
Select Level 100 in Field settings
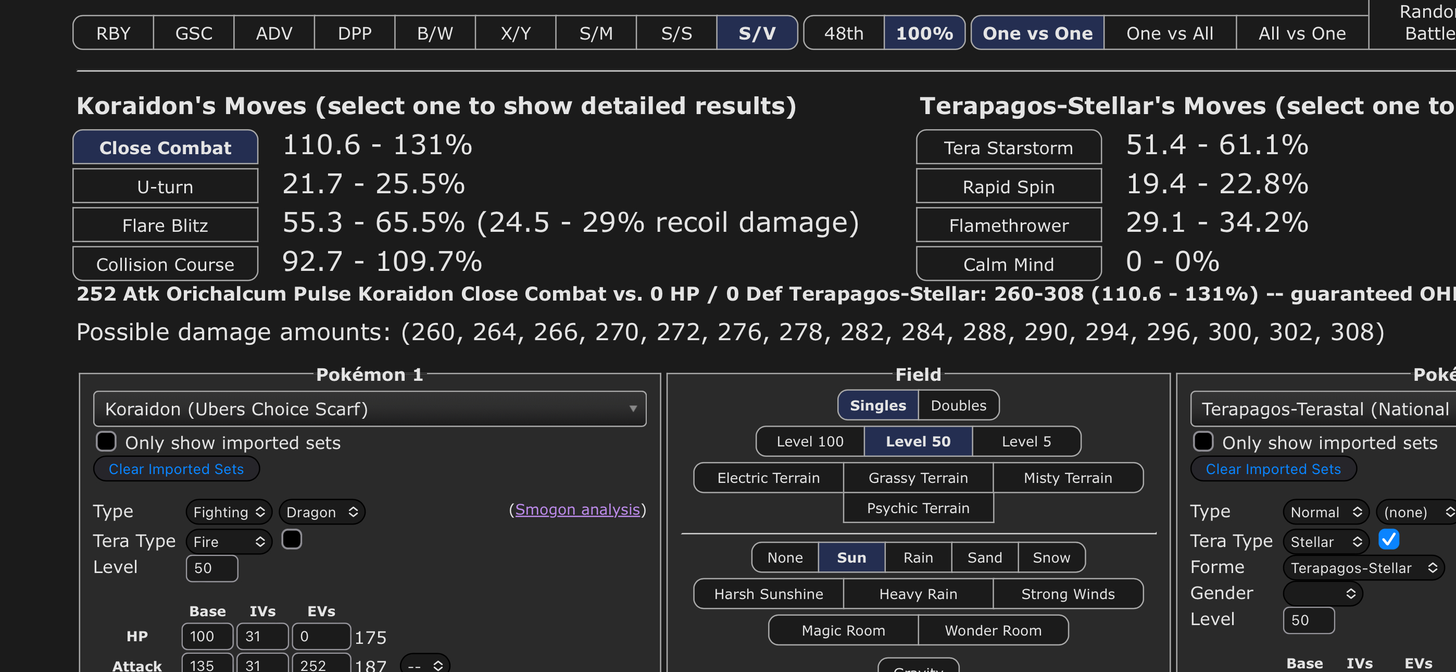[x=809, y=441]
